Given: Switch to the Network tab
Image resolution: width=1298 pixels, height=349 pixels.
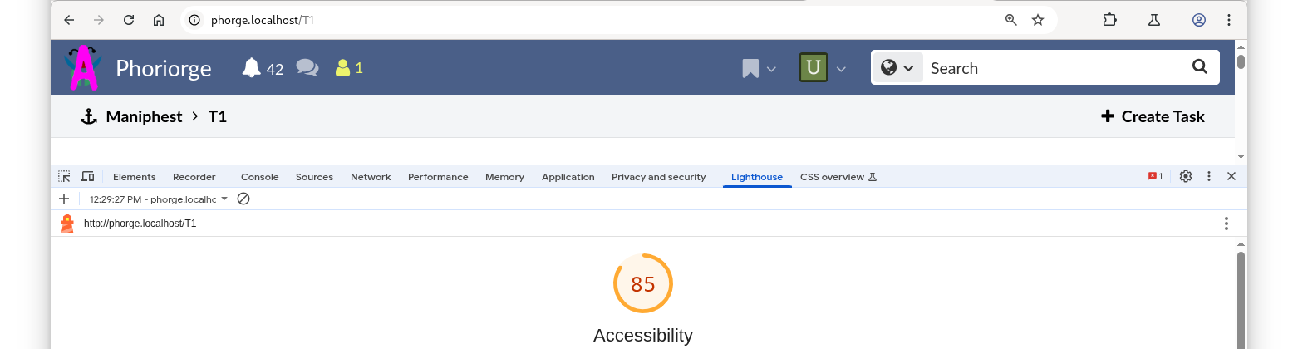Looking at the screenshot, I should pyautogui.click(x=371, y=177).
